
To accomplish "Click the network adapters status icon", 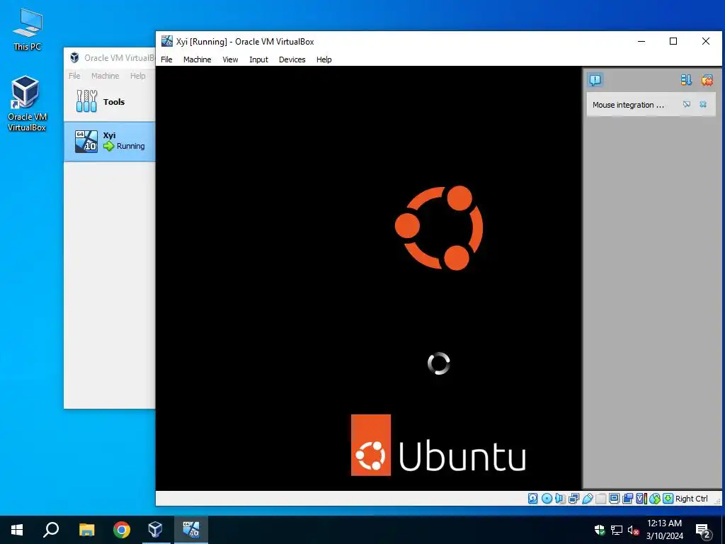I will pyautogui.click(x=573, y=499).
